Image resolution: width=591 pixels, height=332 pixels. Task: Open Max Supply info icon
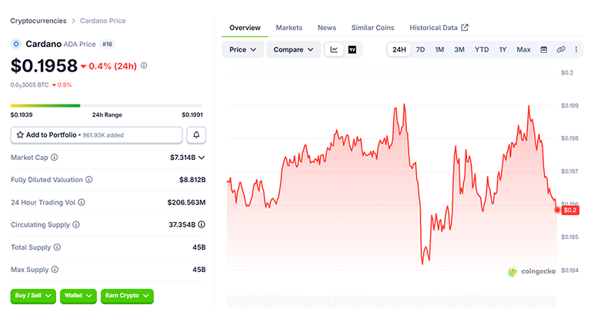[x=55, y=270]
